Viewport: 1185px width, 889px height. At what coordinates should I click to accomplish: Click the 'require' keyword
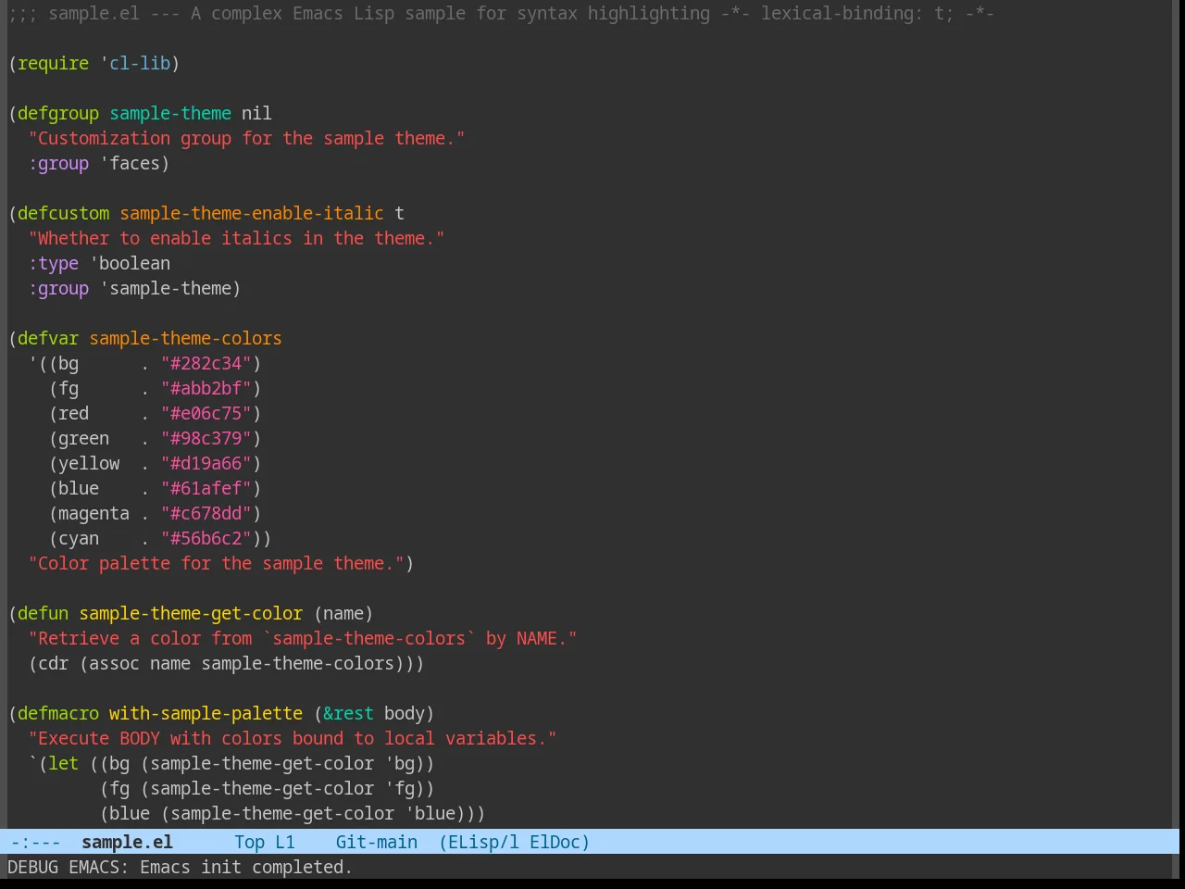(54, 63)
